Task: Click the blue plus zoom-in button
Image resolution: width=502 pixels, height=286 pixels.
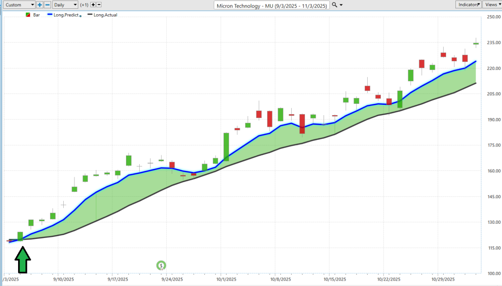Action: [40, 4]
